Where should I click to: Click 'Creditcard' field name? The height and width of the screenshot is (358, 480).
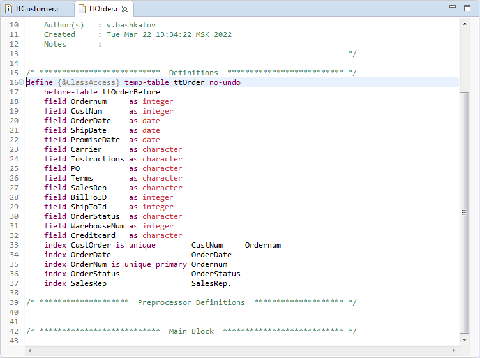point(93,235)
